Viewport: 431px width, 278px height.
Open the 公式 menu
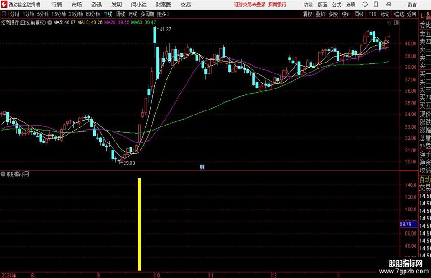click(x=337, y=5)
